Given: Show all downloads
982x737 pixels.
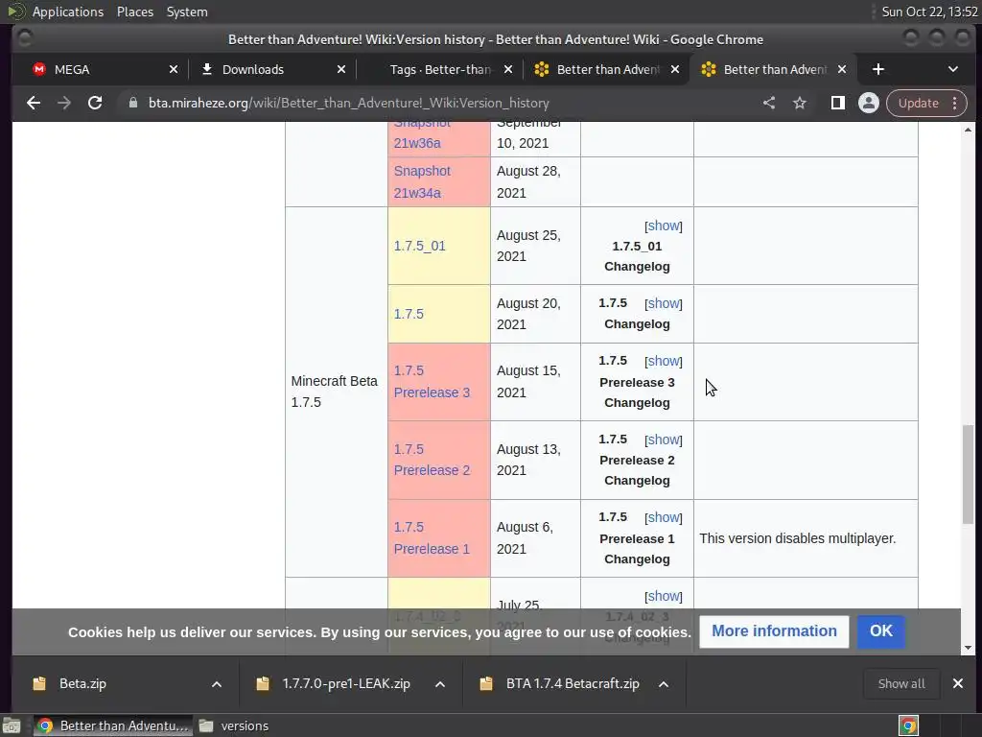Looking at the screenshot, I should pos(901,683).
